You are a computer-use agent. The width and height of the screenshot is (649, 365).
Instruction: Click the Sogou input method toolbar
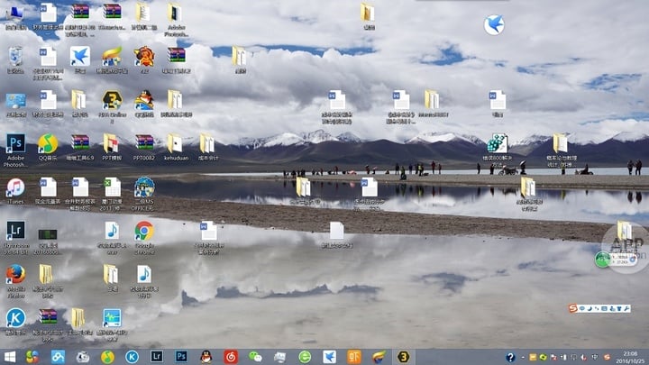tap(599, 308)
